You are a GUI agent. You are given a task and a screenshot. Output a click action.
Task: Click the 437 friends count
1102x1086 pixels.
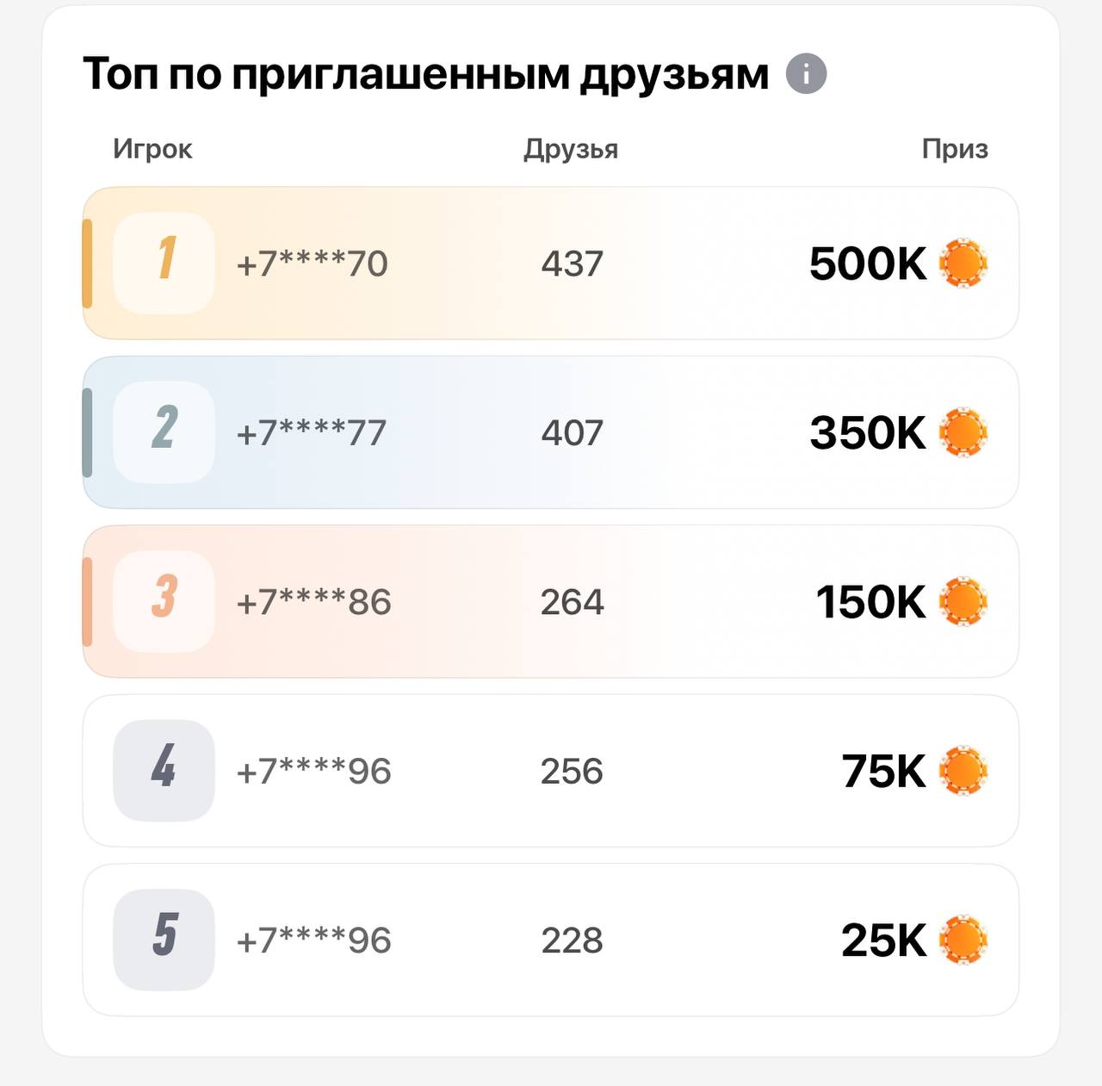point(572,264)
